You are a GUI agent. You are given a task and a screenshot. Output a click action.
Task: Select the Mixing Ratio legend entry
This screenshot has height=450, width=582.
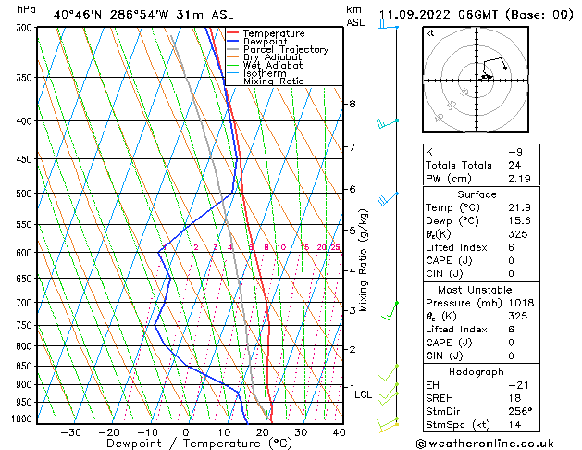point(273,81)
